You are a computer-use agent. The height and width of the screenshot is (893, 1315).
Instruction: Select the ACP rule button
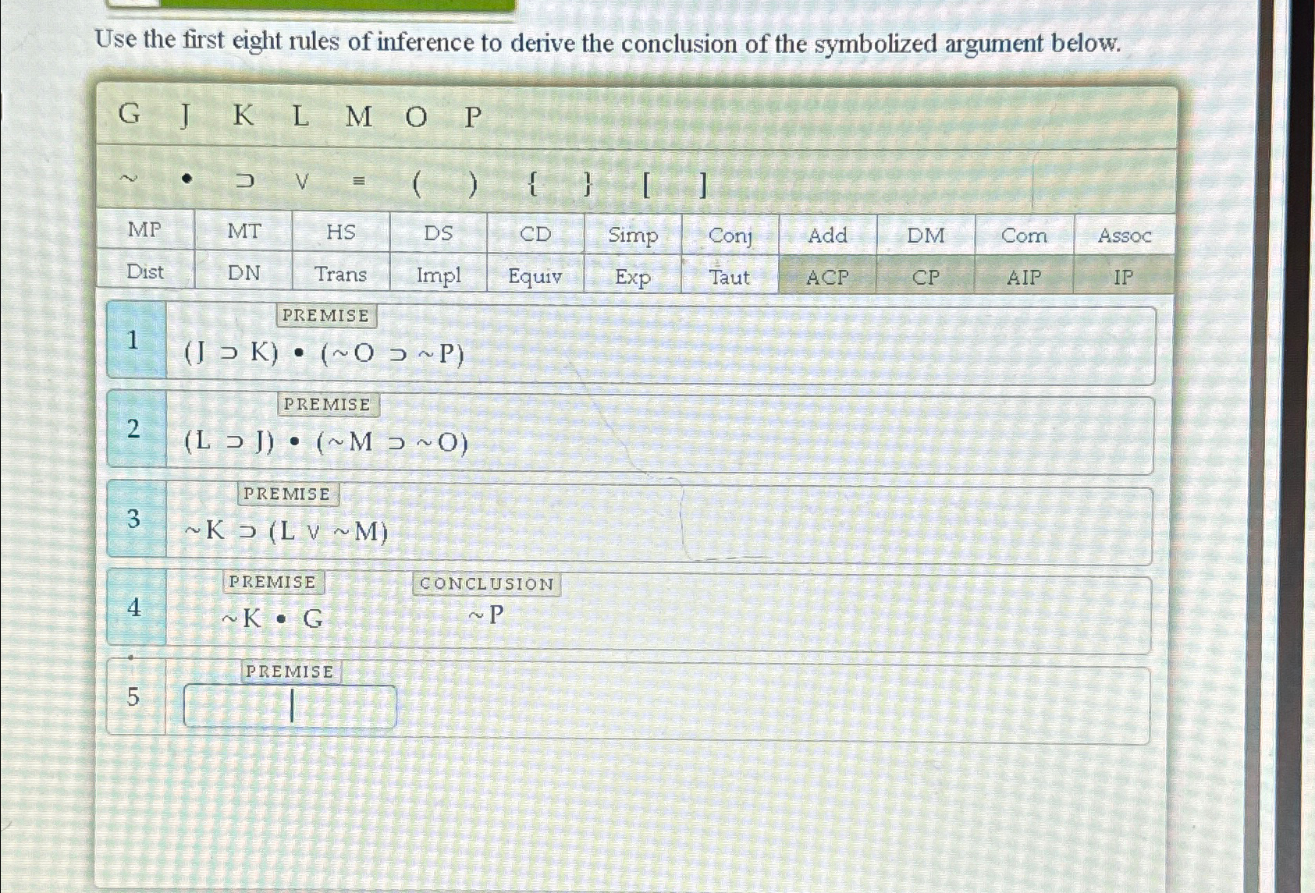click(x=828, y=276)
